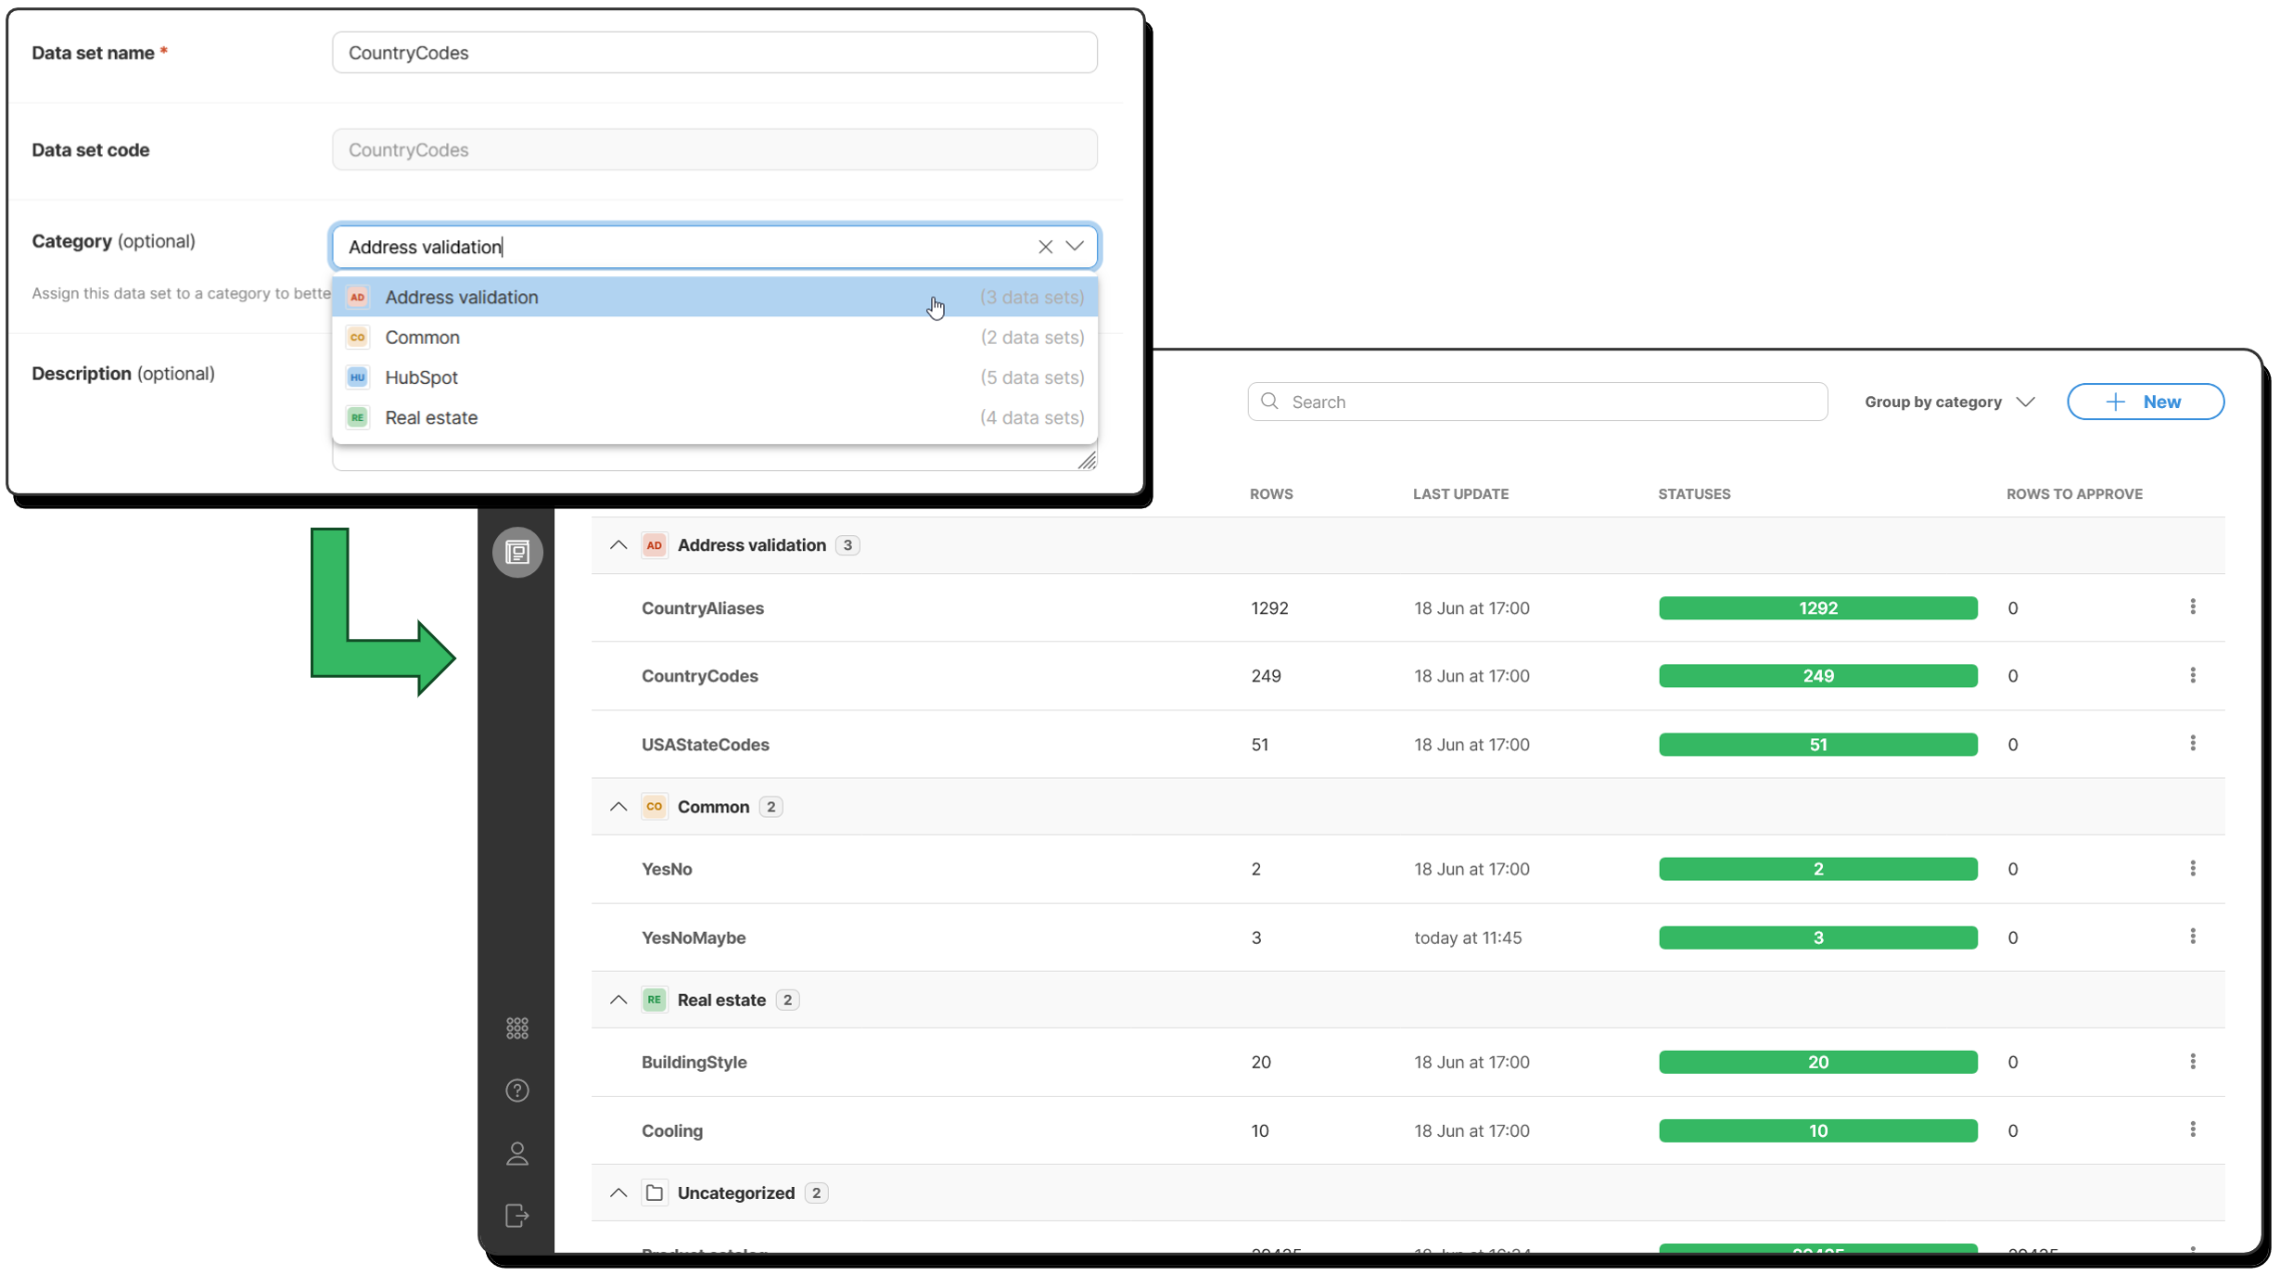Open row menu for YesNo
Screen dimensions: 2280x1276
point(2193,868)
